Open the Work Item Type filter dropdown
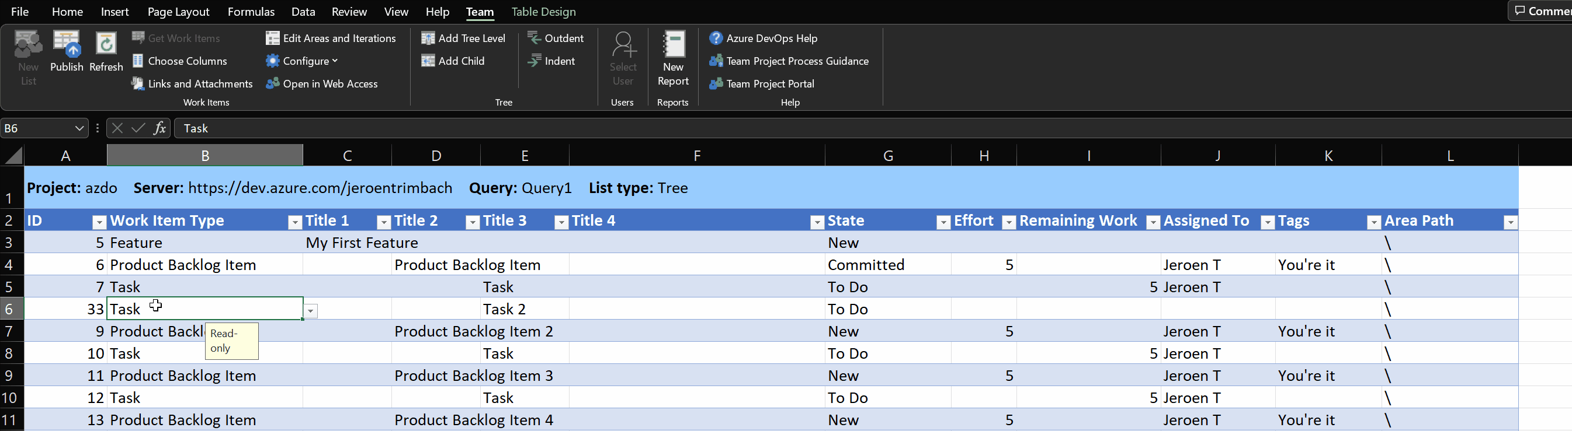The width and height of the screenshot is (1572, 431). point(295,223)
